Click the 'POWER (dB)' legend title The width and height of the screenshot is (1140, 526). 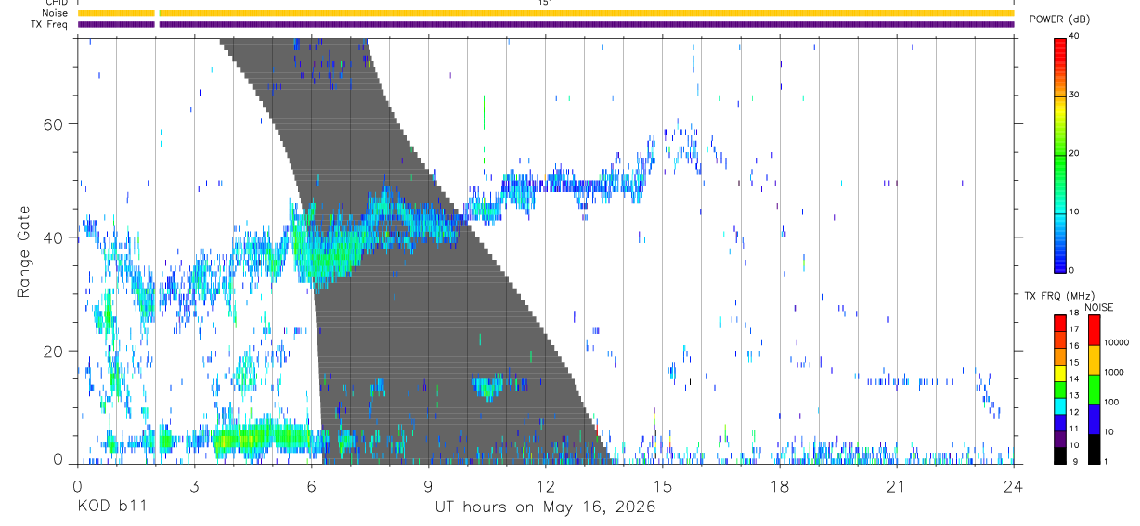click(1059, 19)
